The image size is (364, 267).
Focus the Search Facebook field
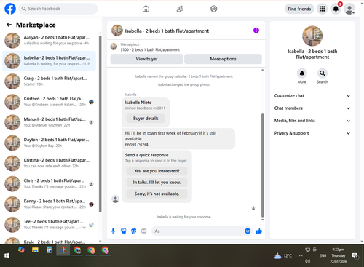[x=58, y=9]
